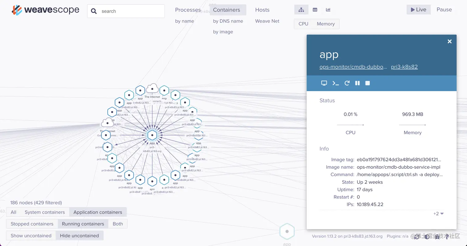Select Processes by name view

click(184, 21)
